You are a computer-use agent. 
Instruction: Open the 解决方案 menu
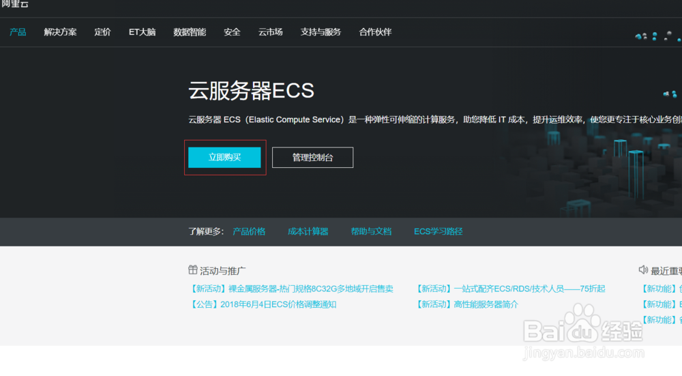click(60, 32)
